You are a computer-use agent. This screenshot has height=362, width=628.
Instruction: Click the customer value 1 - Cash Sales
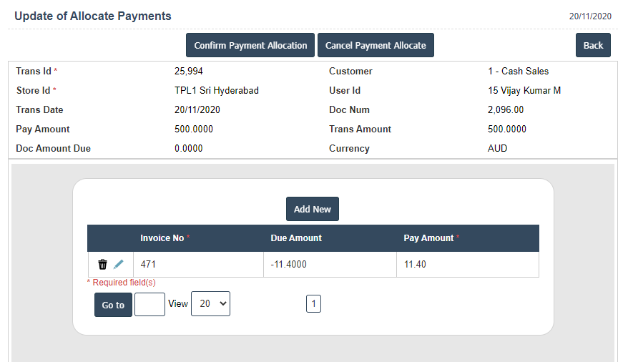click(518, 72)
